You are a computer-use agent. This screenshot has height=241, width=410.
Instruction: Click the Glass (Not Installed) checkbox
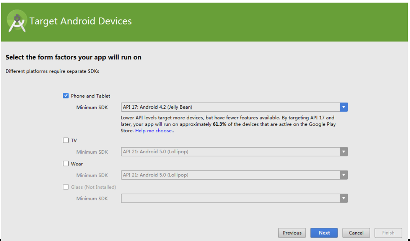click(x=66, y=187)
